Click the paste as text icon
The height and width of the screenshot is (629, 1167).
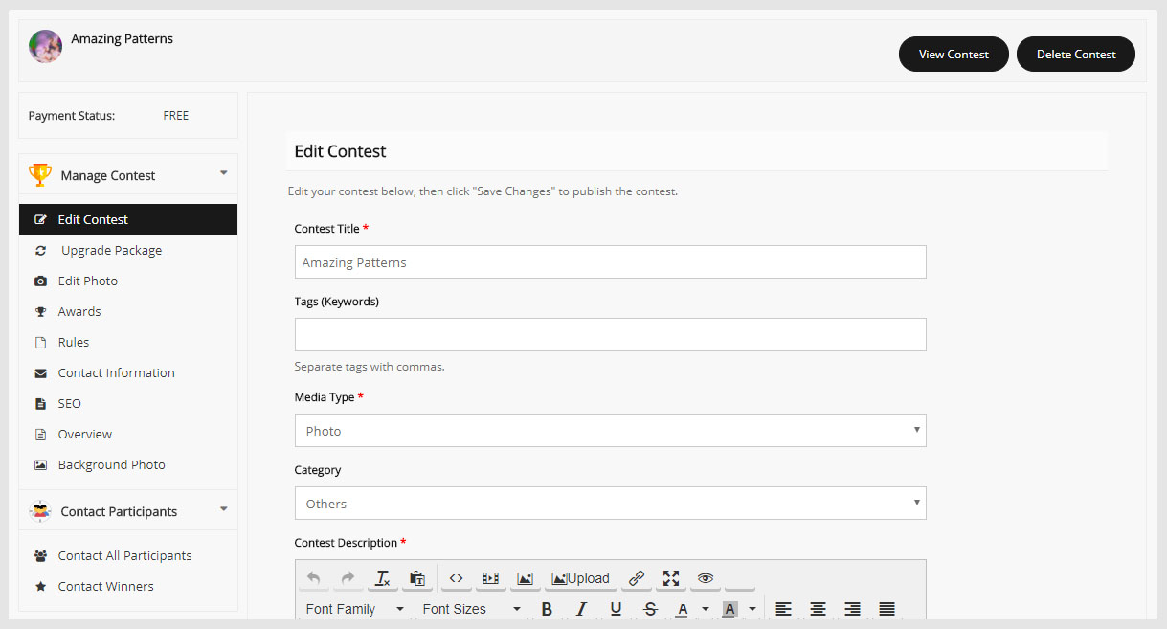click(x=416, y=578)
